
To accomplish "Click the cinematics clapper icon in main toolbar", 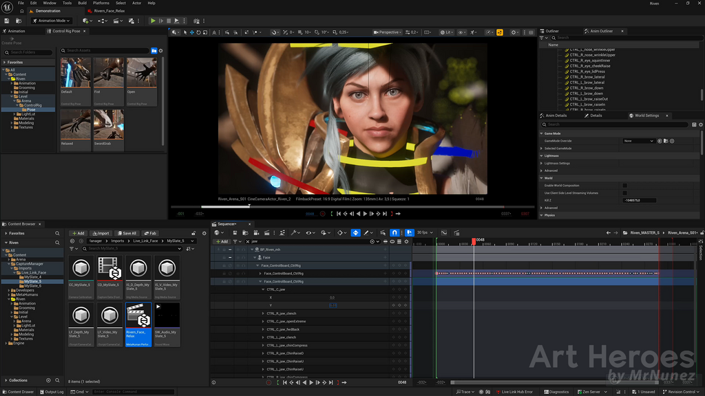I will tap(117, 21).
